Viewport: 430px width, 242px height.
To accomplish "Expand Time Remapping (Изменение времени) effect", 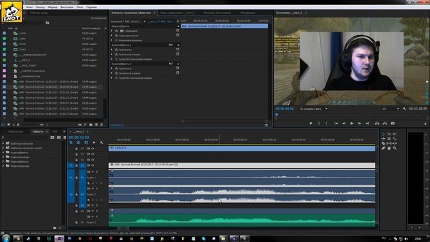I will point(112,40).
